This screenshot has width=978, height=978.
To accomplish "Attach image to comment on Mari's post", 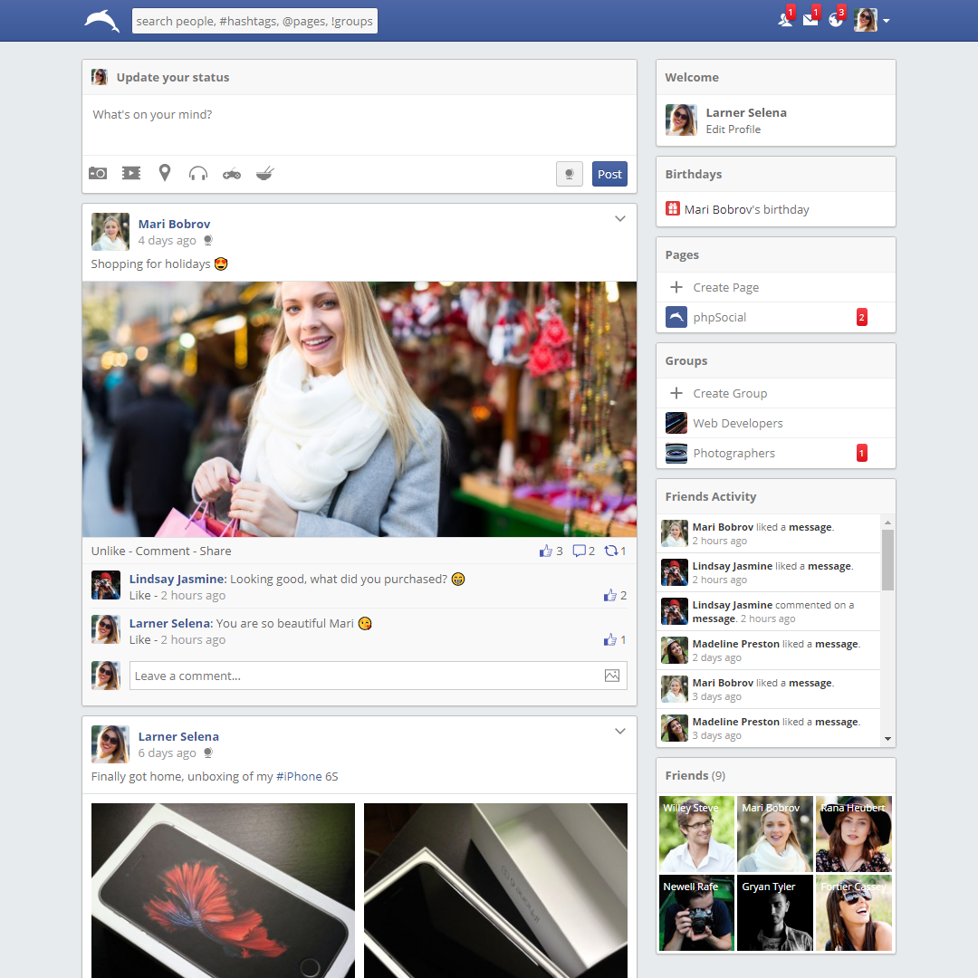I will (612, 675).
